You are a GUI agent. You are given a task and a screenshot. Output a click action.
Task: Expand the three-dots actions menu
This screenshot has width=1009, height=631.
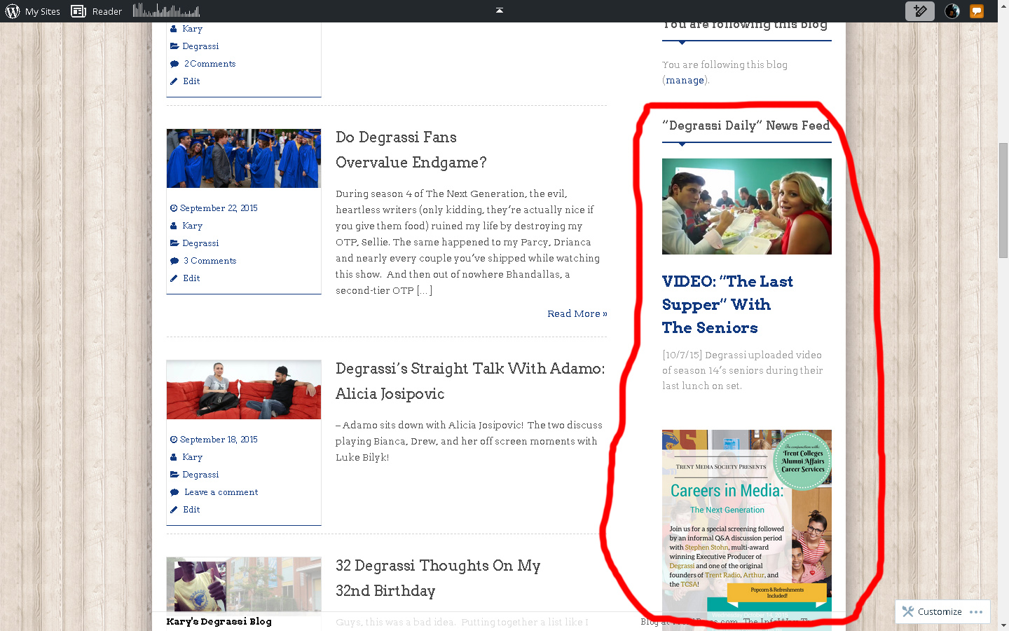976,612
